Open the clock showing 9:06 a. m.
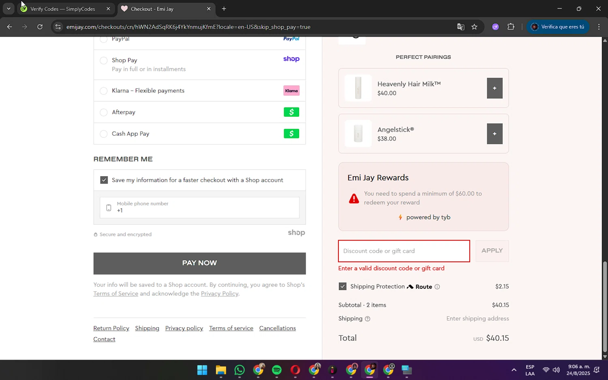This screenshot has width=608, height=380. pos(579,370)
